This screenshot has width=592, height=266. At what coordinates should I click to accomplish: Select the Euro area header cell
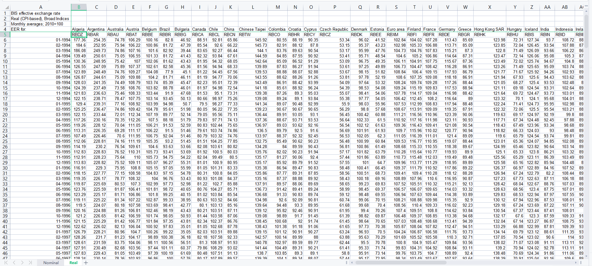click(x=396, y=29)
